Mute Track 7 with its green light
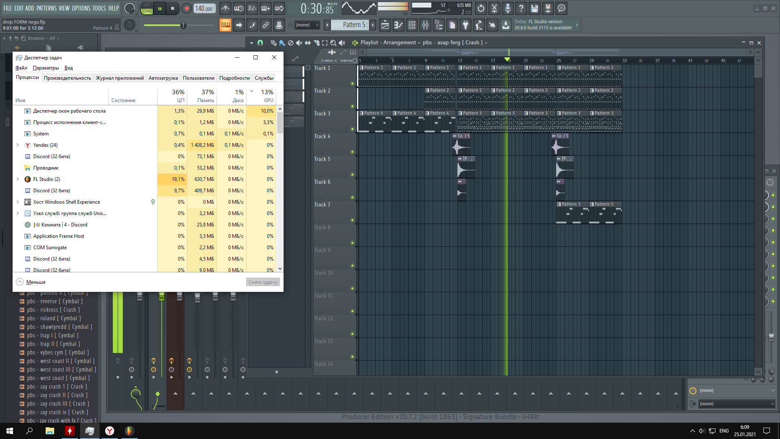 pos(352,220)
